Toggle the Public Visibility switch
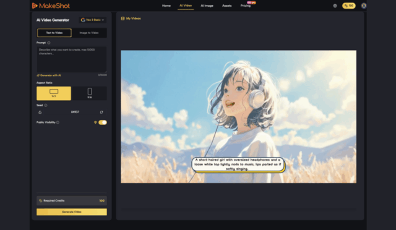 (103, 122)
